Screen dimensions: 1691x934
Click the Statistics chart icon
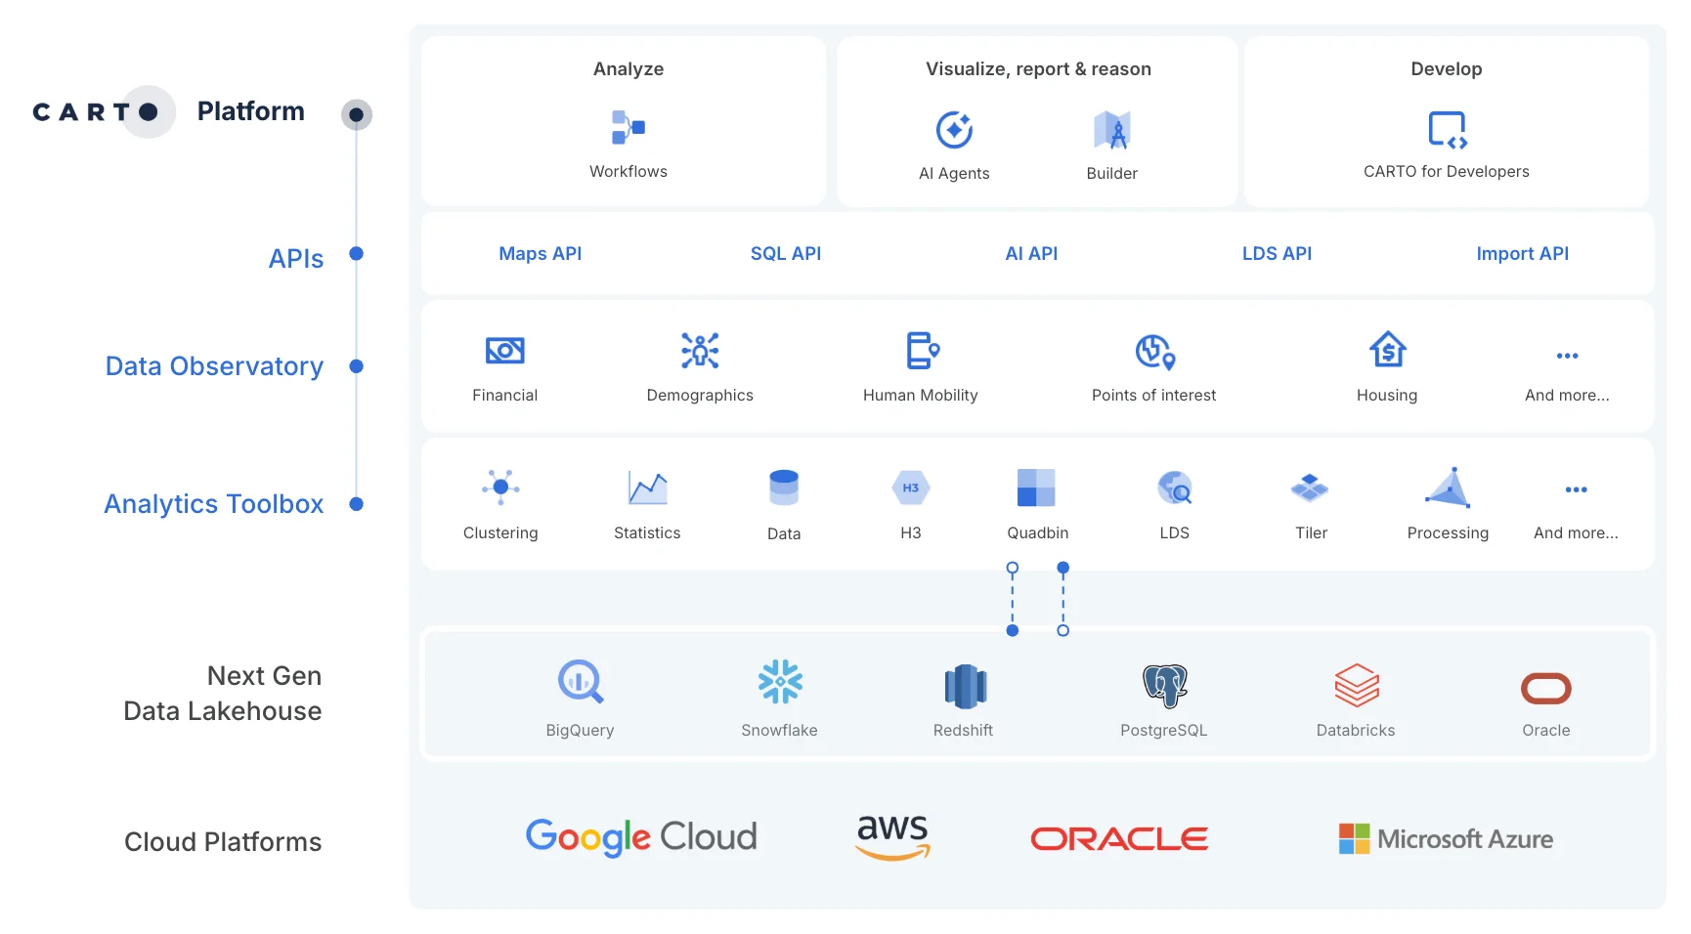point(647,488)
